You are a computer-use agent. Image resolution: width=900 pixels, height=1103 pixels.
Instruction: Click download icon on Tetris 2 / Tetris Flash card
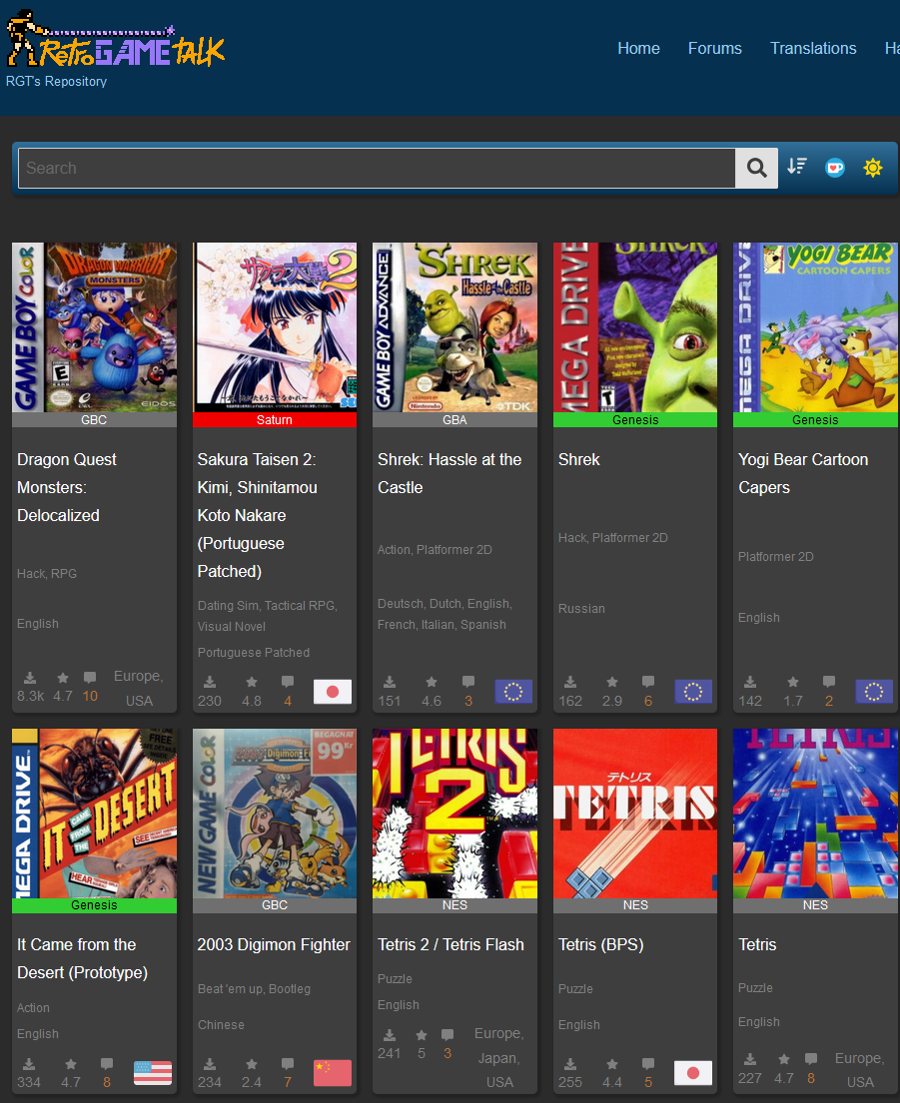[390, 1035]
